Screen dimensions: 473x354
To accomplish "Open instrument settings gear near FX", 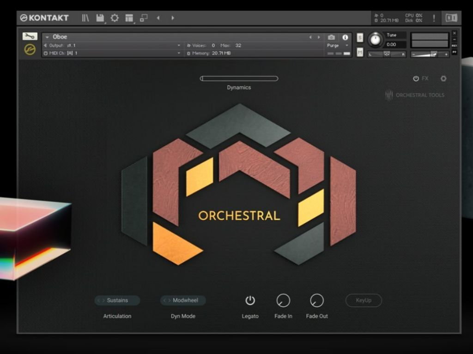I will tap(443, 78).
